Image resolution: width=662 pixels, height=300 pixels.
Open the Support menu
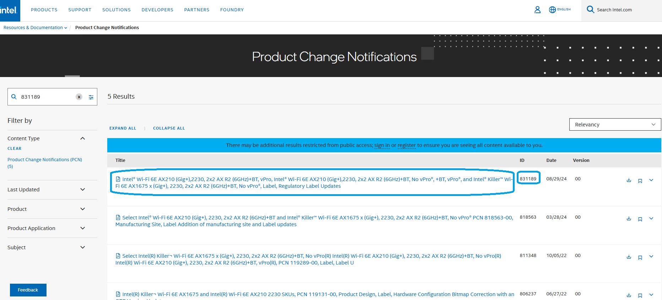point(80,10)
